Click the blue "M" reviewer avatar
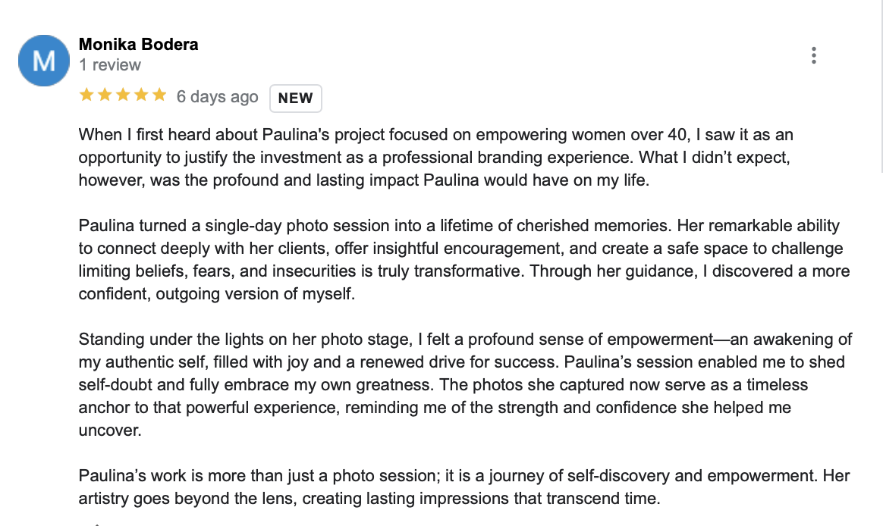The height and width of the screenshot is (526, 883). coord(44,61)
